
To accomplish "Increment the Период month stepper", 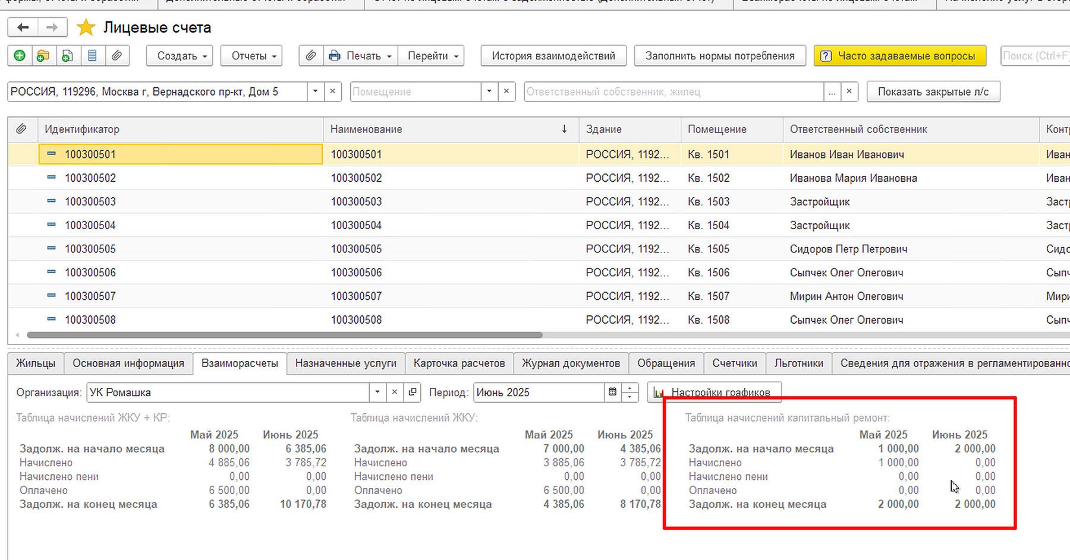I will 630,388.
